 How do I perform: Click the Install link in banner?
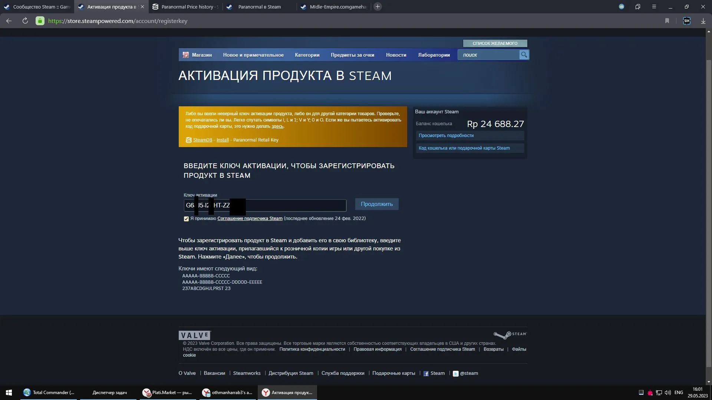pyautogui.click(x=222, y=140)
